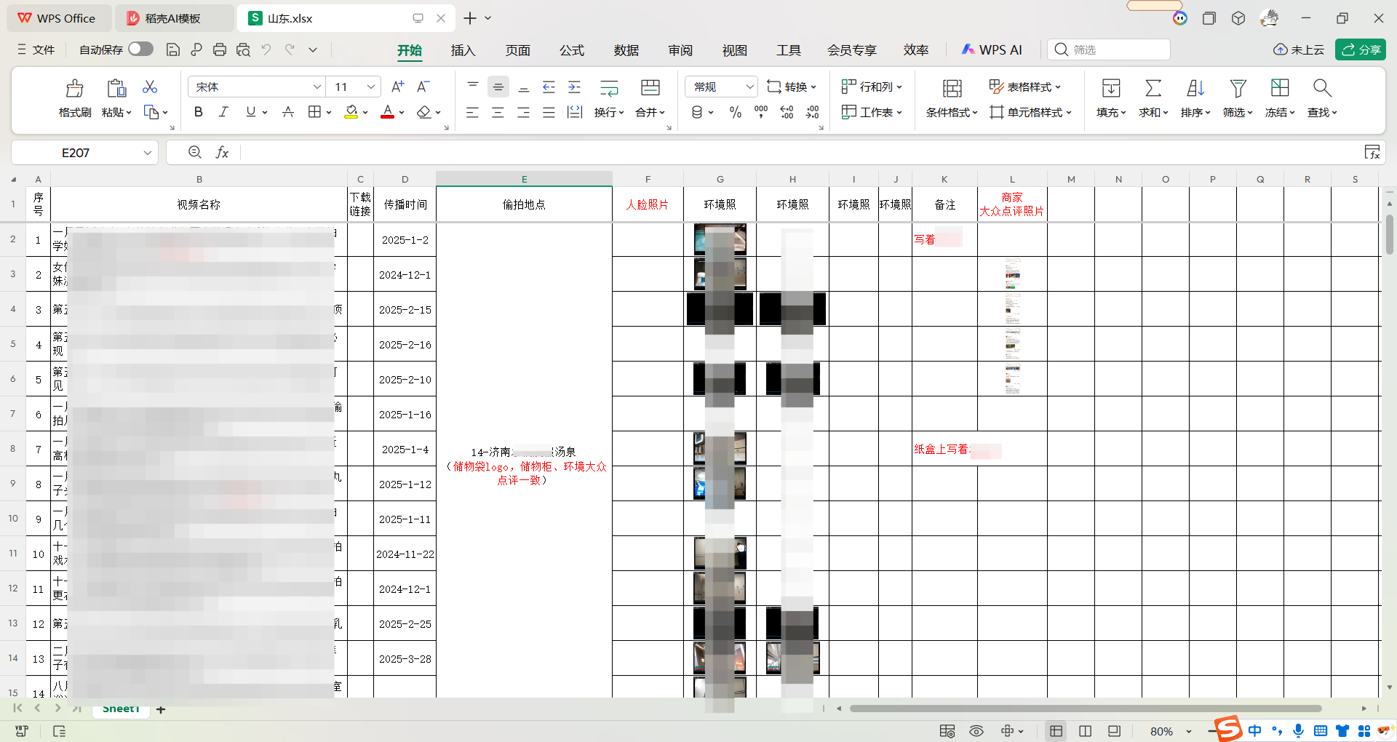Click the Sort (排序) icon
1397x742 pixels.
[1195, 88]
